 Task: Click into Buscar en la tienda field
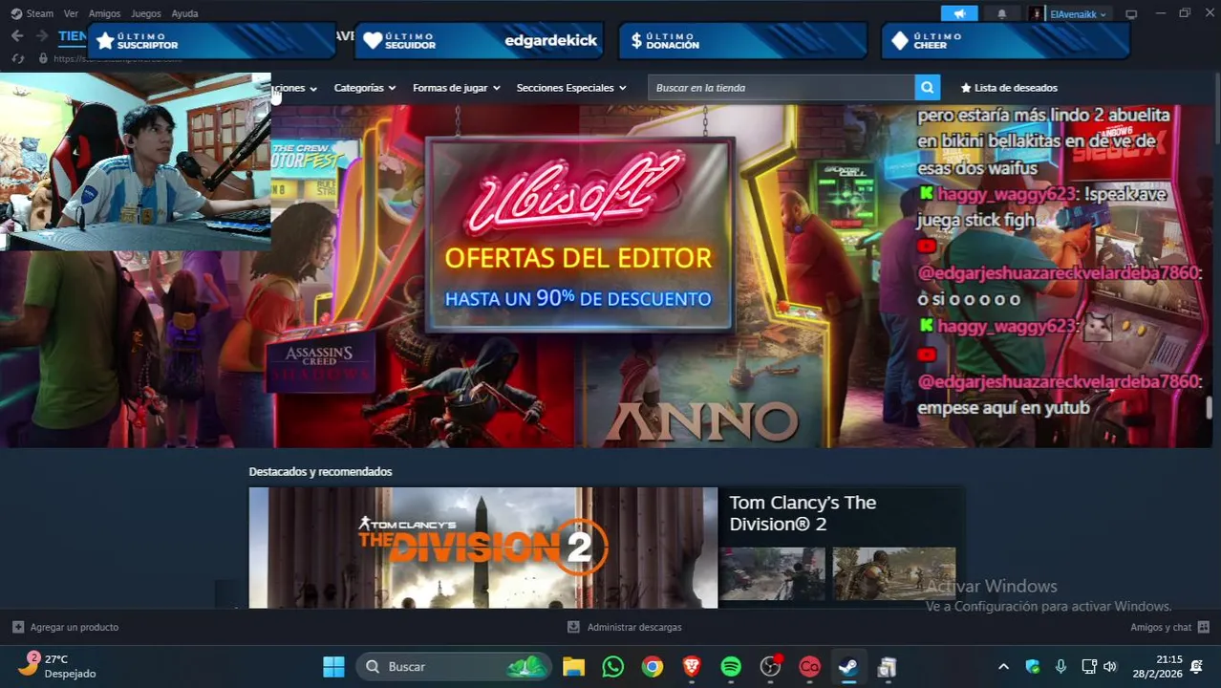(x=781, y=88)
